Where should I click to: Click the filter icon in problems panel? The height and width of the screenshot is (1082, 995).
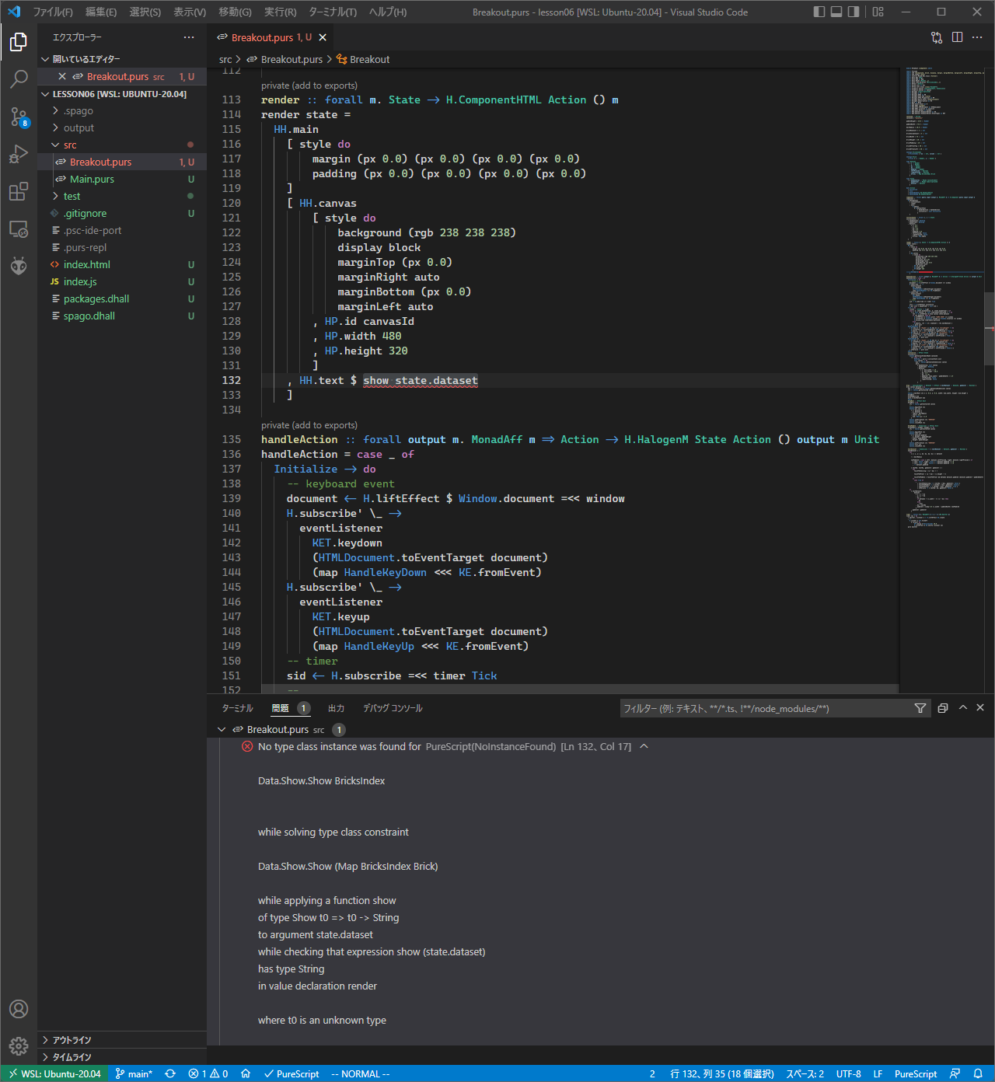point(920,708)
